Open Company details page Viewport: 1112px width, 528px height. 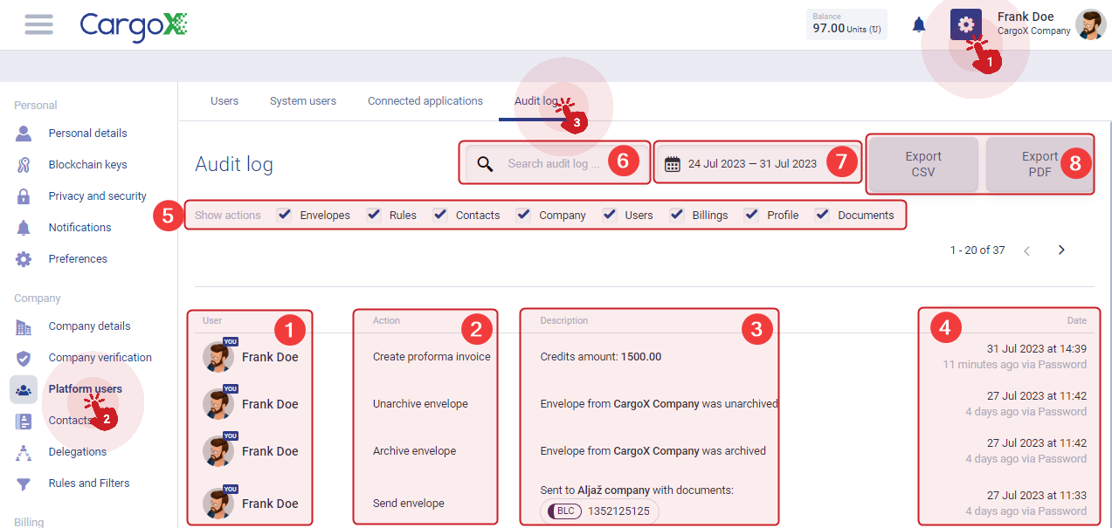90,326
